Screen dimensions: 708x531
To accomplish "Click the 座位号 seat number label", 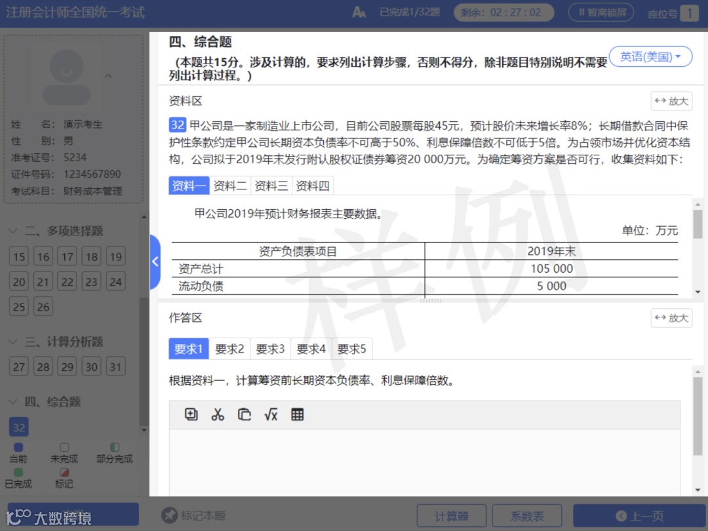I will (x=662, y=14).
